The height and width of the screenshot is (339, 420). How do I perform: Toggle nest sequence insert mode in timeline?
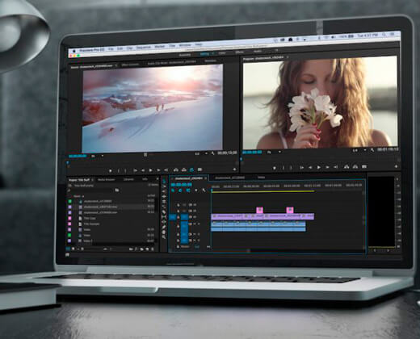173,190
